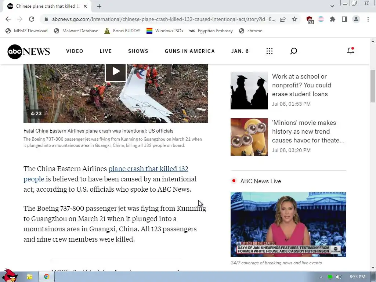Screen dimensions: 376x282
Task: Click the scrollbar up arrow
Action: [x=373, y=41]
